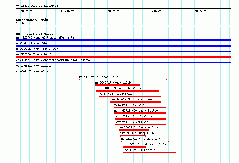The height and width of the screenshot is (163, 239).
Task: Click ruler position 113557700
Action: point(68,11)
